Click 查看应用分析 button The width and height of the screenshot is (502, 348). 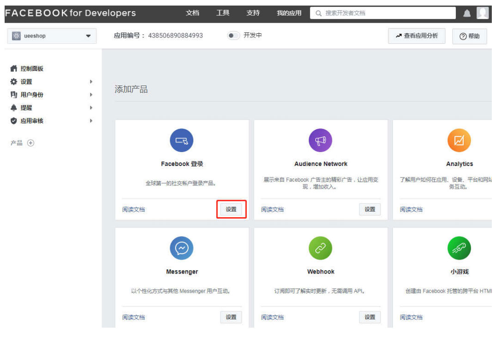tap(416, 36)
